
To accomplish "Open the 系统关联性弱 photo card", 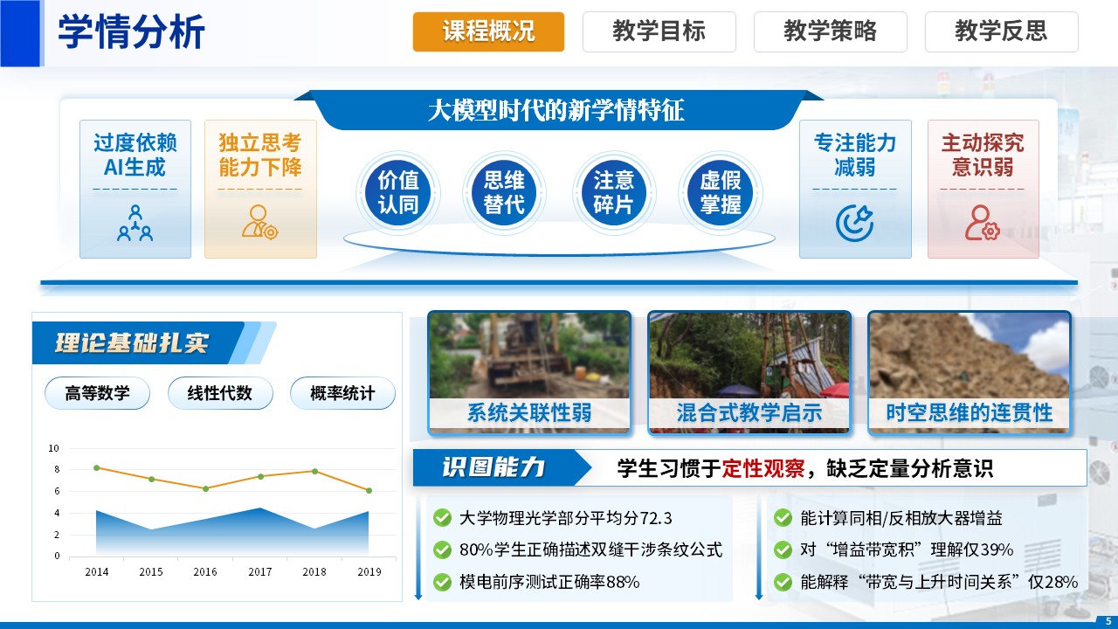I will [529, 373].
